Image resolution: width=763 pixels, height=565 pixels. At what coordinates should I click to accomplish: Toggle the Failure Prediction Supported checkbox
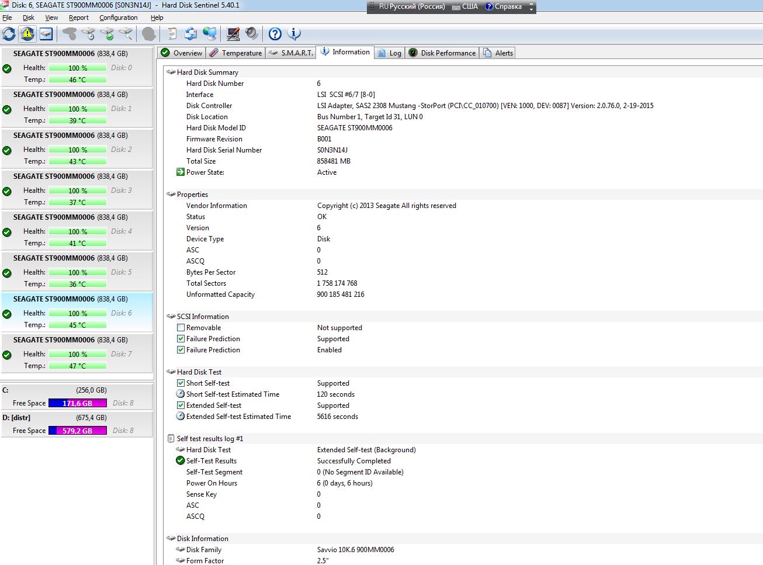(181, 339)
